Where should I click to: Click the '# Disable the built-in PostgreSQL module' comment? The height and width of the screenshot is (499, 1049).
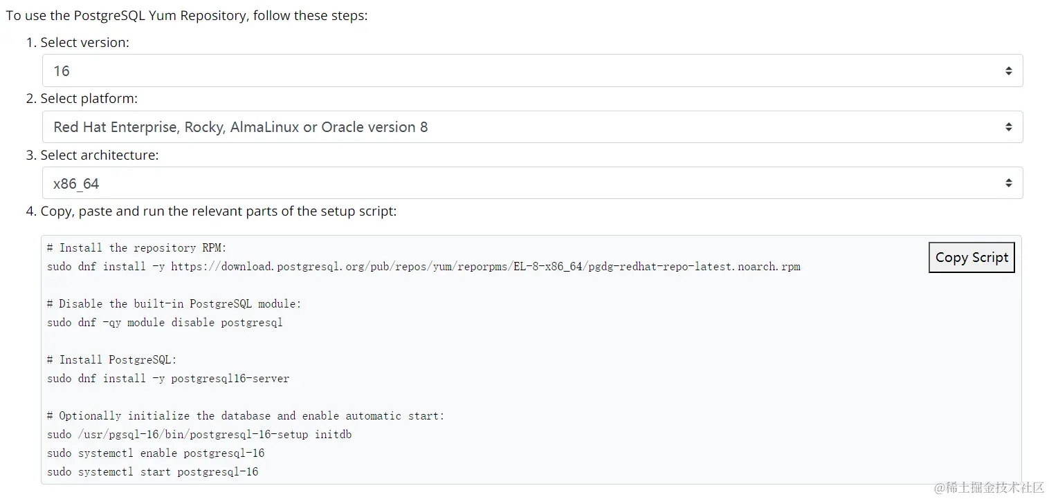[x=174, y=303]
